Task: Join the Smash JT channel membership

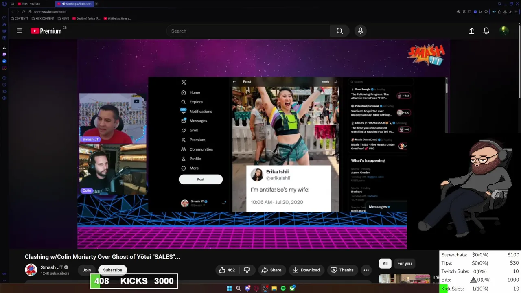Action: click(87, 270)
